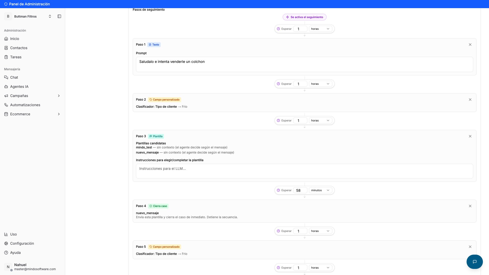Toggle the sidebar collapse icon
The width and height of the screenshot is (489, 275).
click(x=59, y=16)
